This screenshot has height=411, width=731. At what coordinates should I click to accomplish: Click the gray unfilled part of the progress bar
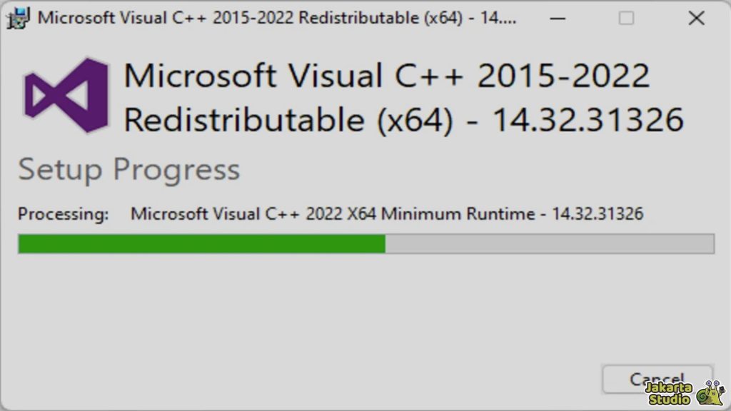coord(550,244)
